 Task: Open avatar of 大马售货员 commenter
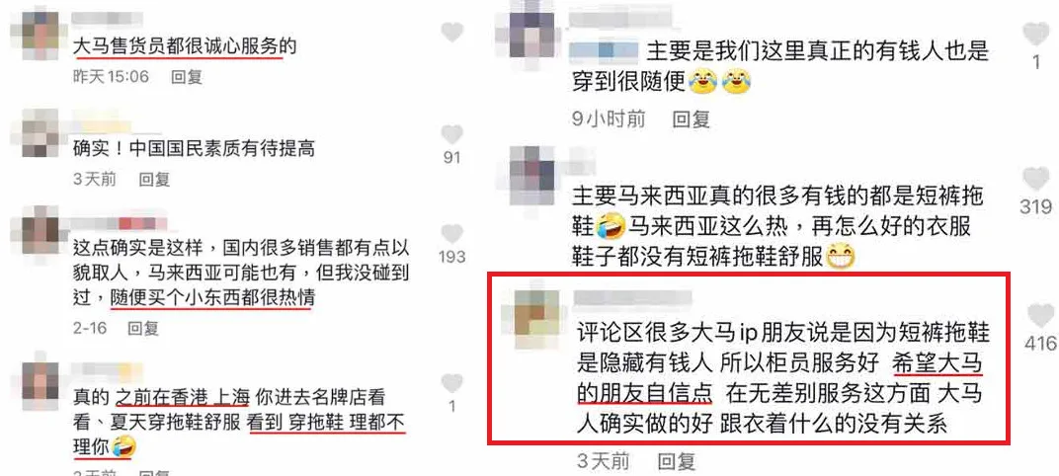[x=41, y=32]
